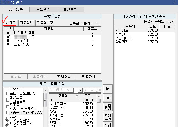The height and width of the screenshot is (127, 178).
Task: Click registered list 코드 column header
Action: pos(153,26)
